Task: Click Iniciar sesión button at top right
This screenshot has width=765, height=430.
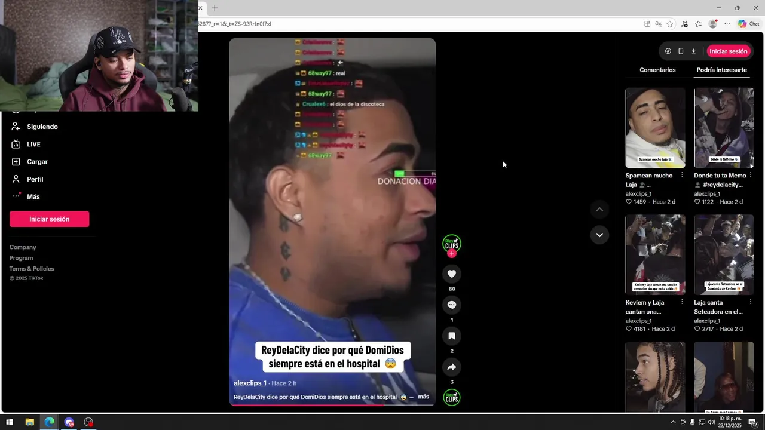Action: tap(729, 51)
